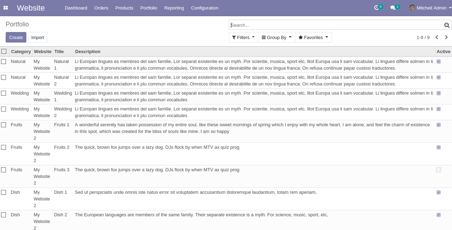The width and height of the screenshot is (452, 230).
Task: Click 'A wonderful serenity' description text
Action: (252, 128)
